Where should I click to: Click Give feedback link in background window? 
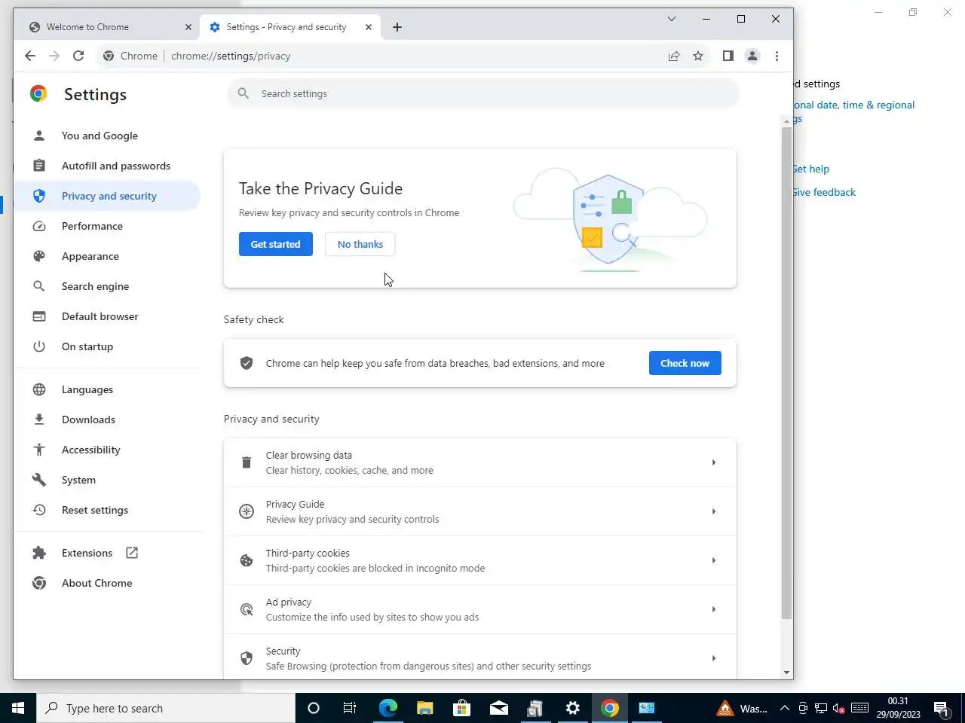[x=824, y=192]
